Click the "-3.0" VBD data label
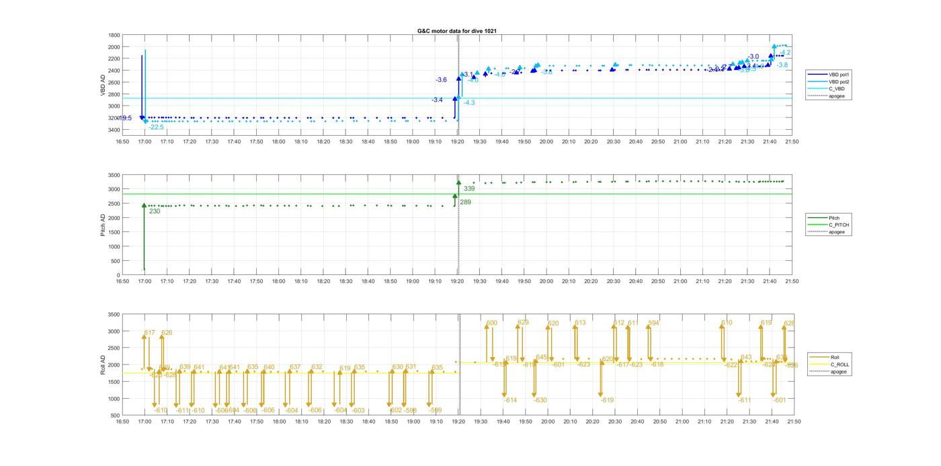941x466 pixels. [x=753, y=56]
